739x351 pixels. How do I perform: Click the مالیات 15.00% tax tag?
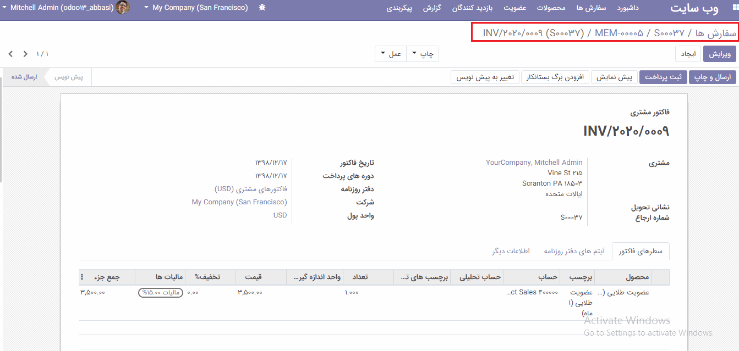coord(160,292)
